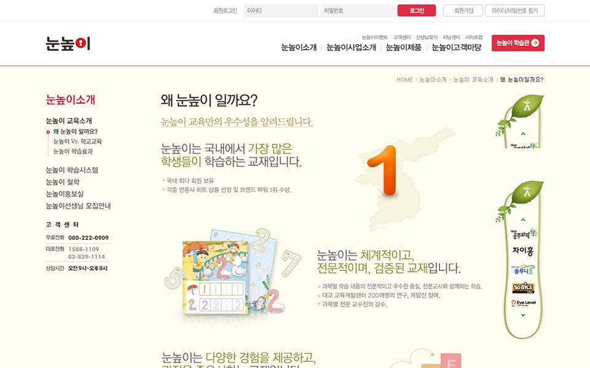
Task: Open the 공부와락 brand icon in sidebar
Action: [524, 234]
